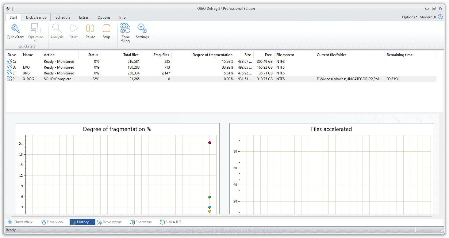This screenshot has height=238, width=449.
Task: Click the history panel vertical scrollbar
Action: click(x=441, y=127)
